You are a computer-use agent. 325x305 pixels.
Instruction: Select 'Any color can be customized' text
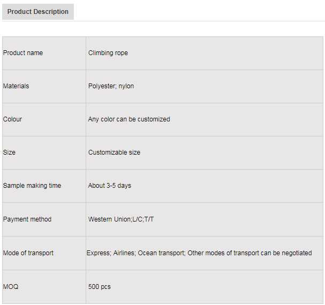(129, 119)
